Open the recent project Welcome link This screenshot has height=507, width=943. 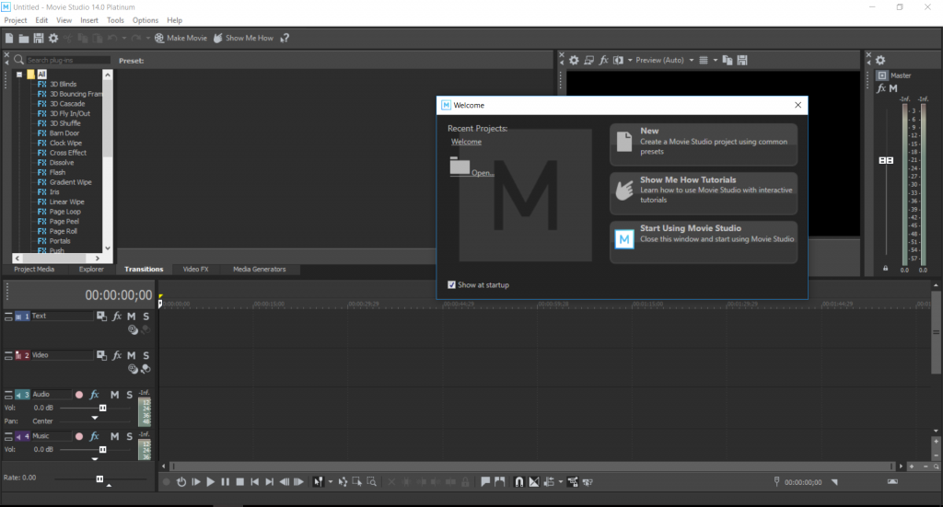tap(467, 142)
